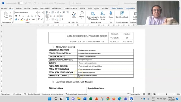Switch to read mode view in status bar
This screenshot has width=181, height=102.
point(144,94)
